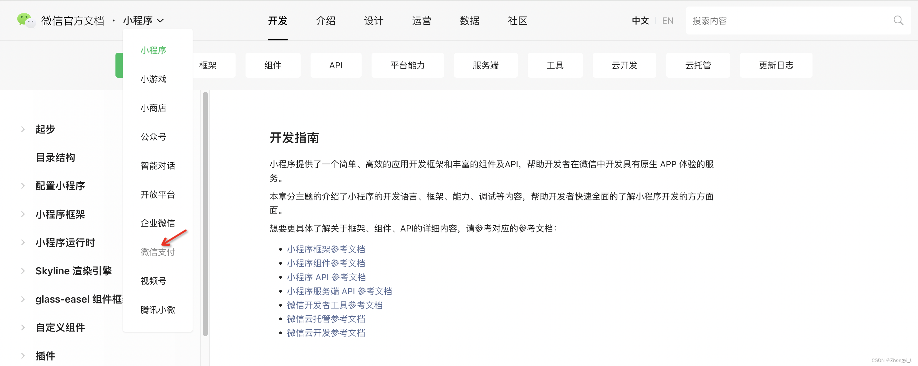The image size is (918, 366).
Task: Open the 社区 top navigation tab
Action: pos(518,21)
